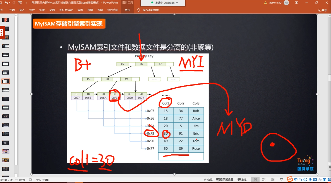Select the 格式 picture tools tab

[127, 10]
